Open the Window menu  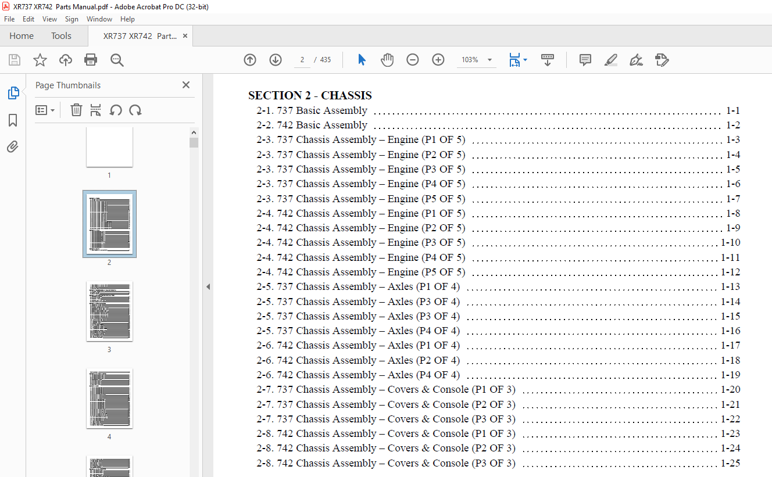[x=99, y=19]
